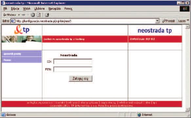Open the Pomoc sidebar link
This screenshot has height=118, width=191.
coord(22,60)
